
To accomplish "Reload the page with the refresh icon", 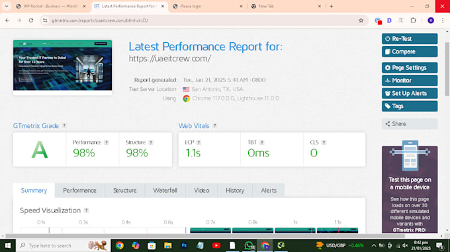I will tap(30, 20).
